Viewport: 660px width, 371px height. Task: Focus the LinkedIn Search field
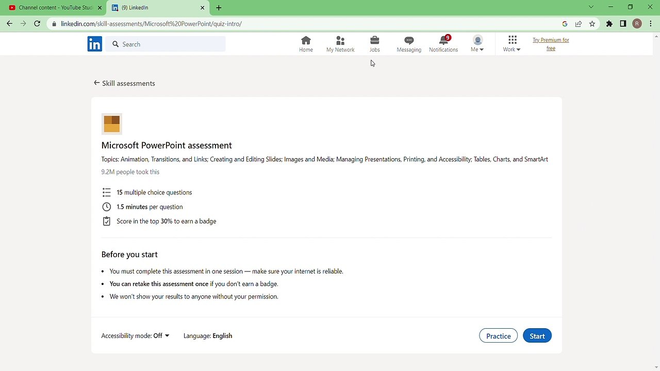point(166,44)
